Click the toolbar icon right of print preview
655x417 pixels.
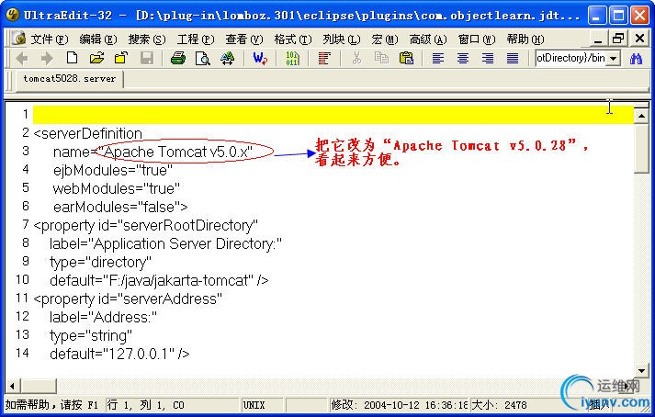[x=227, y=58]
